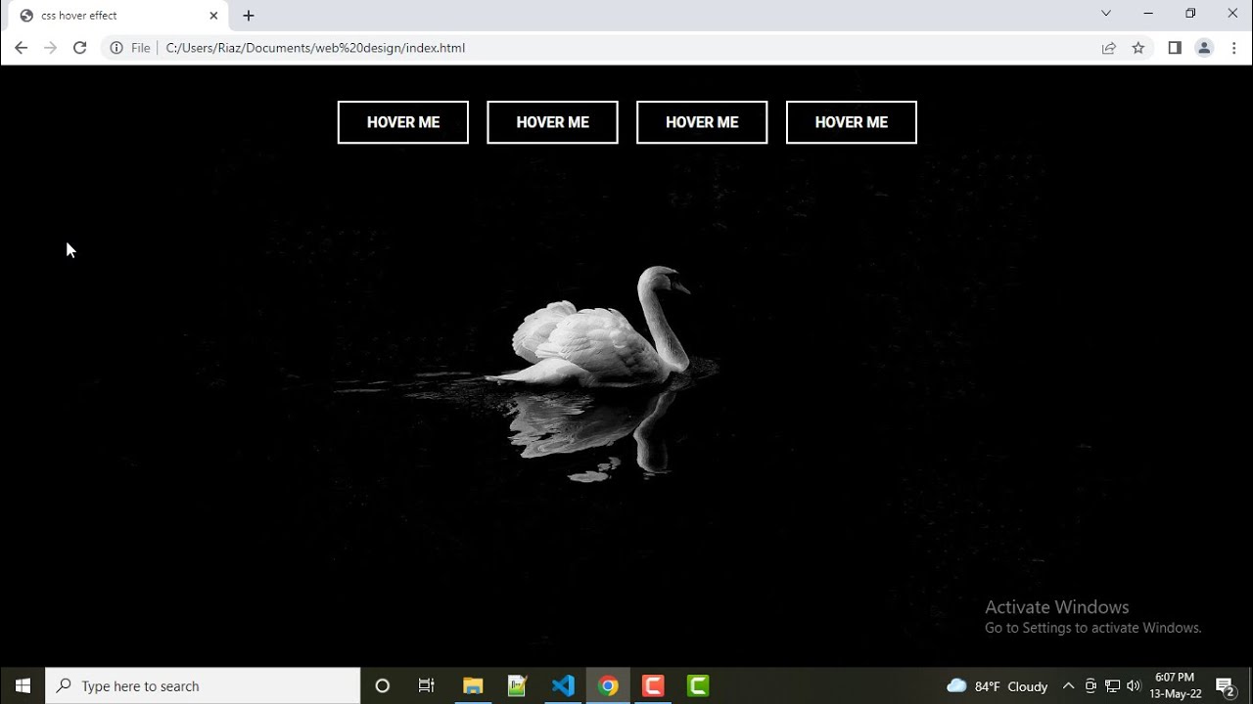Open tab search chevron in title bar

[1106, 14]
